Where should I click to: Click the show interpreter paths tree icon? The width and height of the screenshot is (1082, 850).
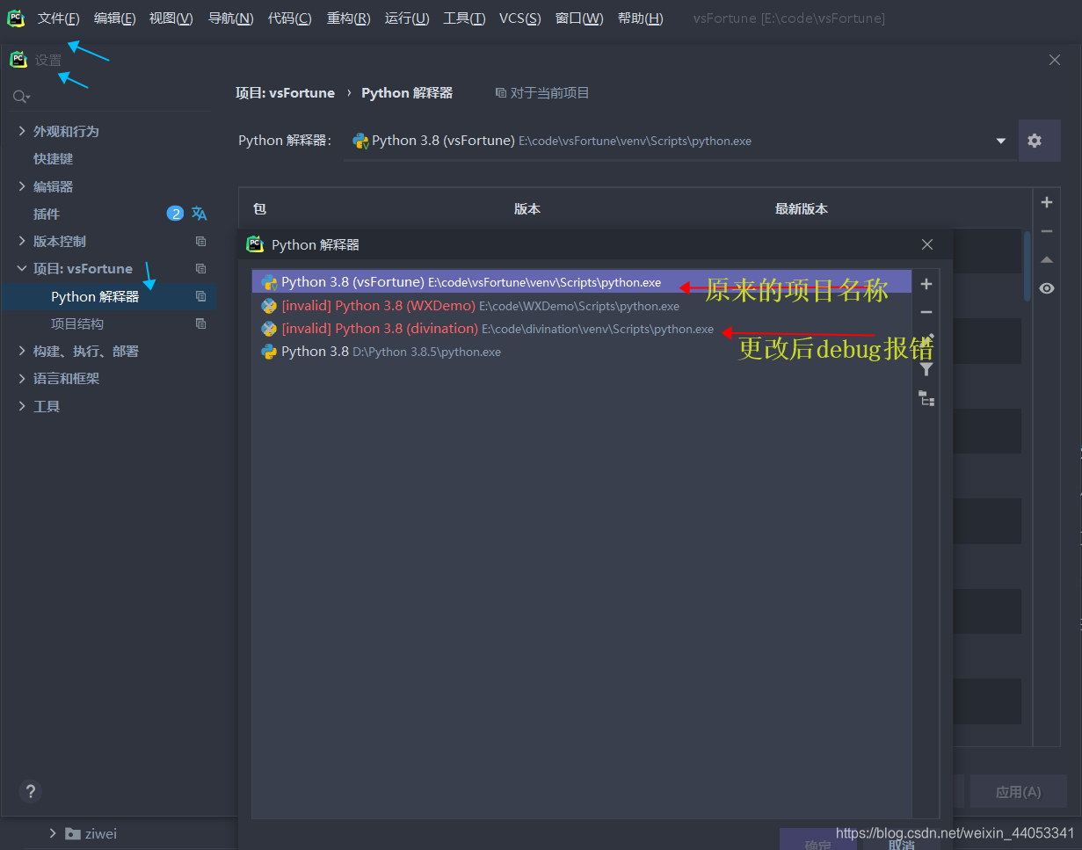click(926, 398)
